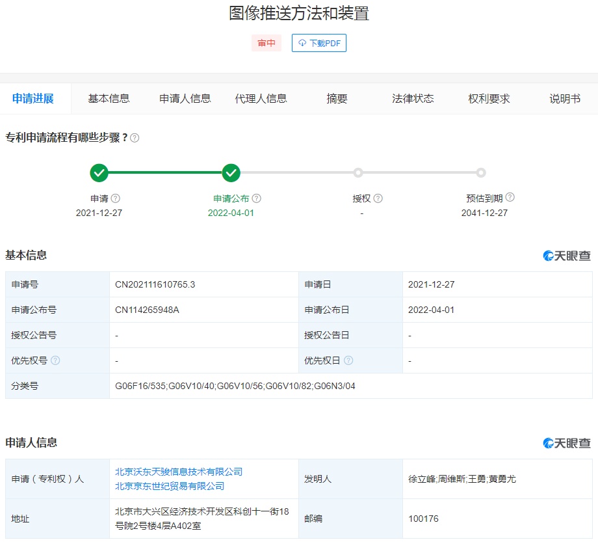The height and width of the screenshot is (542, 598).
Task: Click the grey 授权 step marker
Action: click(x=357, y=173)
